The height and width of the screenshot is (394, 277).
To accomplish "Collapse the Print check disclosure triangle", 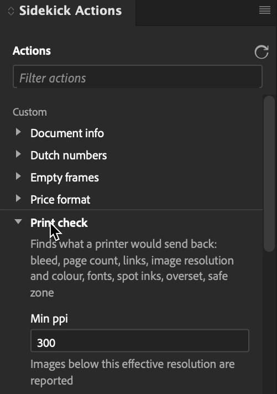I will click(18, 221).
